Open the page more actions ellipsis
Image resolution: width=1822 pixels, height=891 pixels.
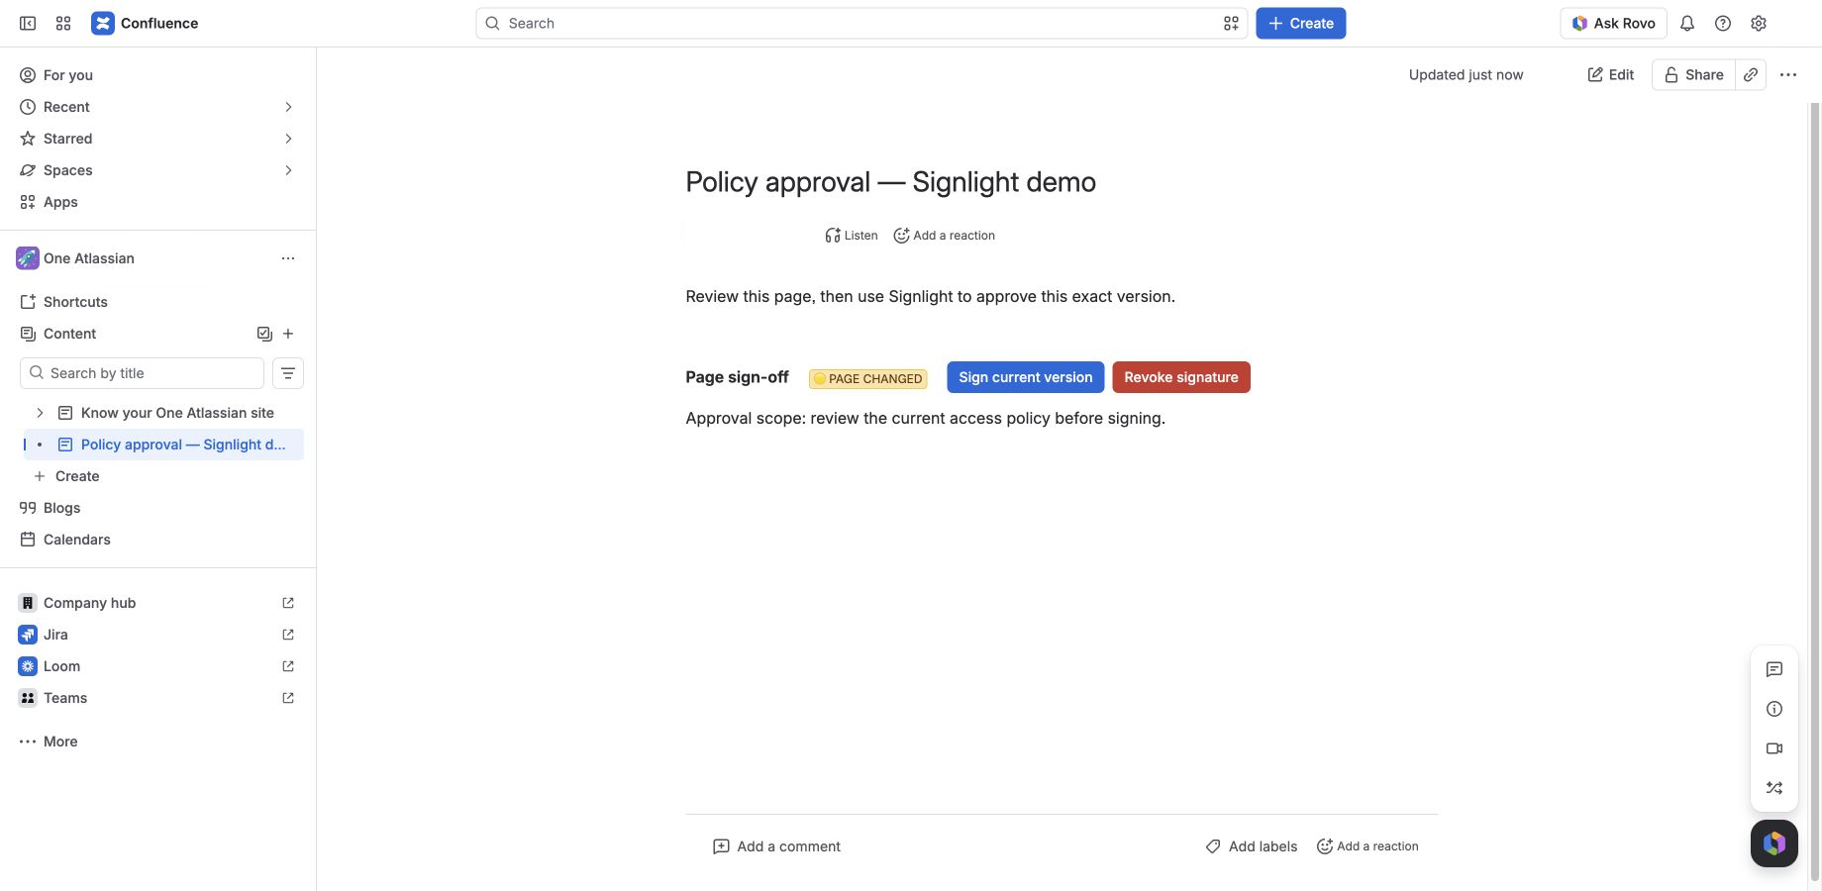pos(1788,74)
